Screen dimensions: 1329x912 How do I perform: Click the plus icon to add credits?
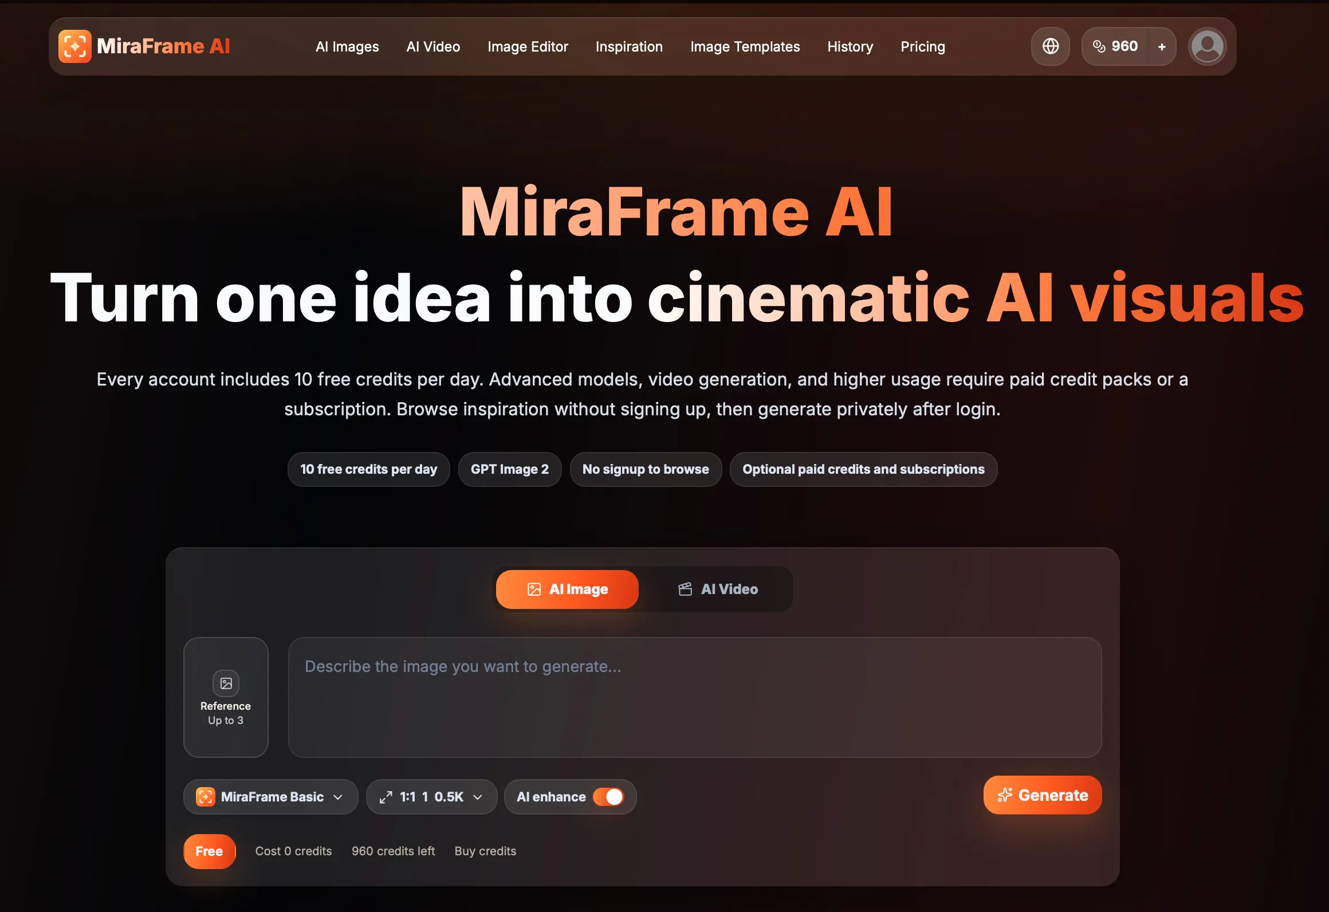[x=1162, y=46]
